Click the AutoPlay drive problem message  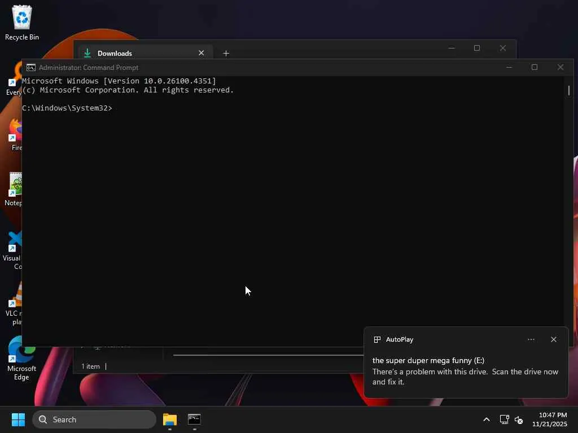465,377
